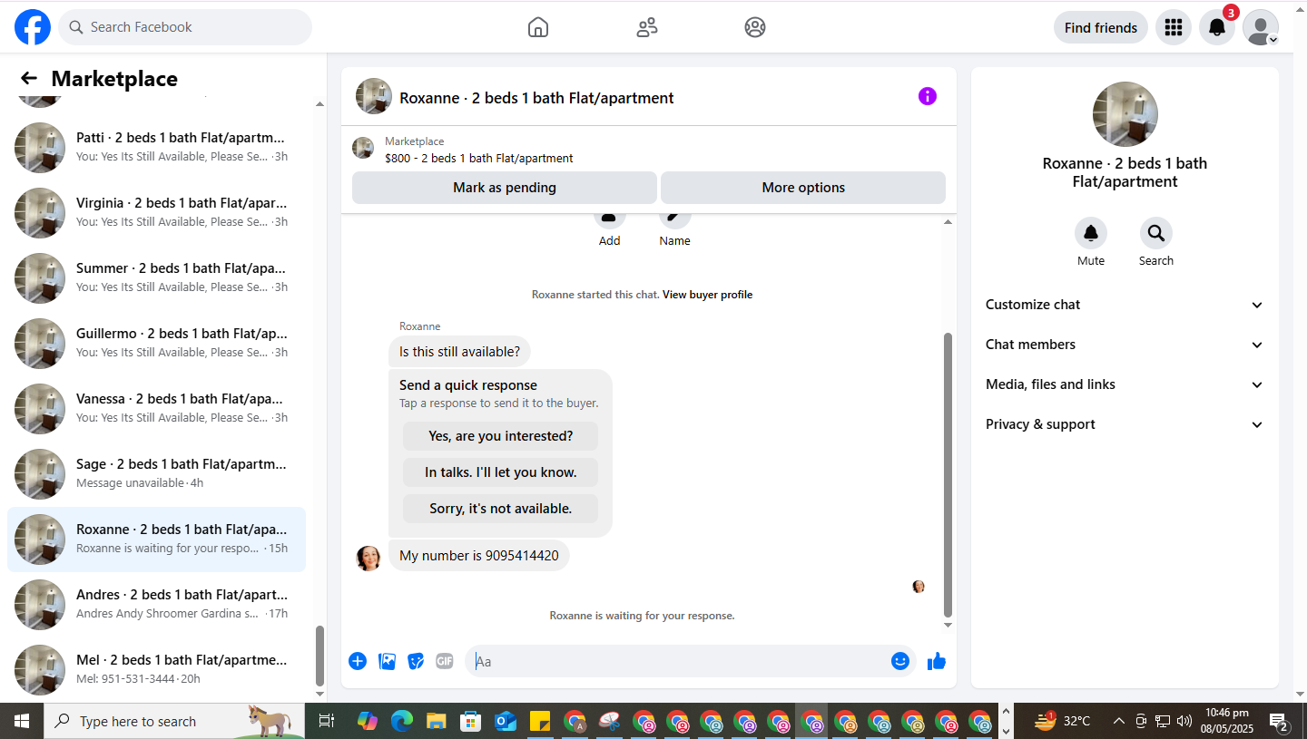
Task: Mute the Roxanne conversation
Action: point(1091,233)
